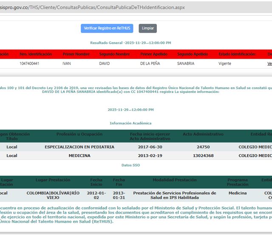Click Local cell in Pediatria row
The image size is (272, 235).
pyautogui.click(x=12, y=147)
